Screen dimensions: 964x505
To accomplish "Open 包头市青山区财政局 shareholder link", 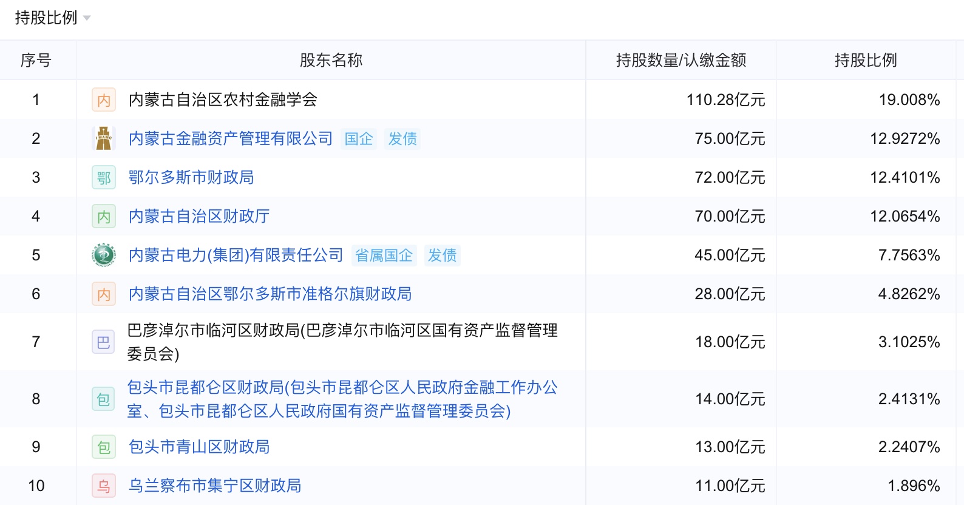I will click(x=199, y=447).
